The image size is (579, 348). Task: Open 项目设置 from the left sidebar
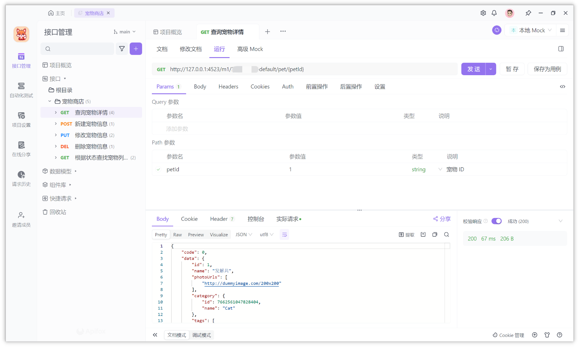coord(21,119)
